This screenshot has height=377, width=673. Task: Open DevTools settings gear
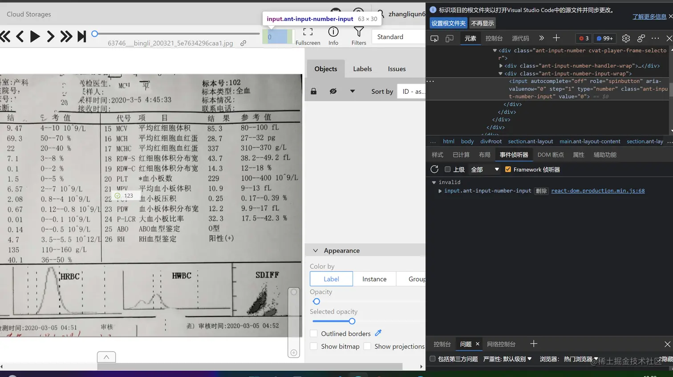click(x=626, y=38)
